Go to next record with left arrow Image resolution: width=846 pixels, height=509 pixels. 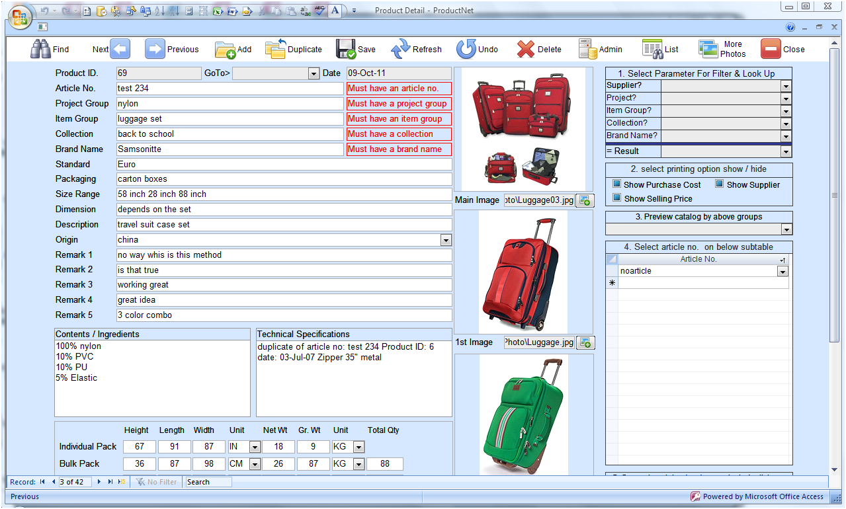pyautogui.click(x=120, y=49)
